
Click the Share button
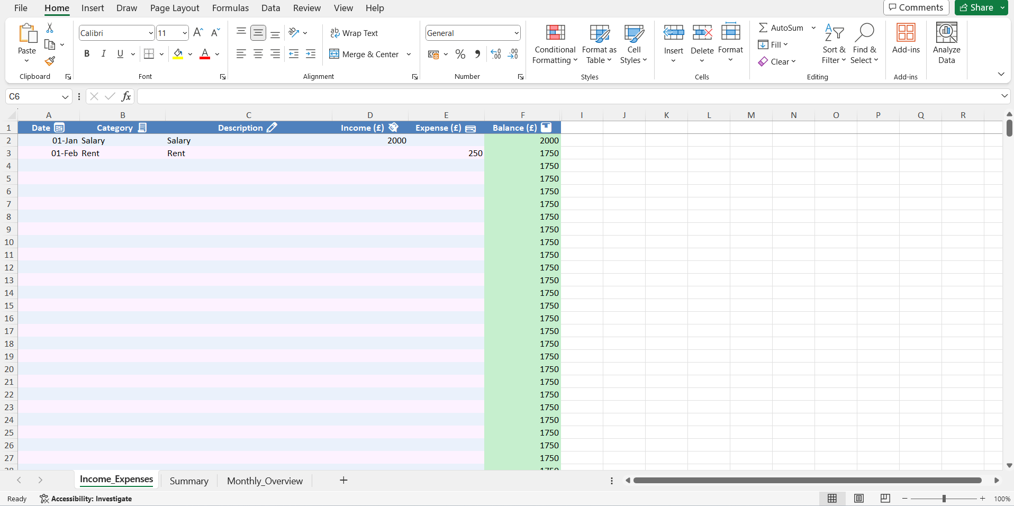click(x=976, y=7)
